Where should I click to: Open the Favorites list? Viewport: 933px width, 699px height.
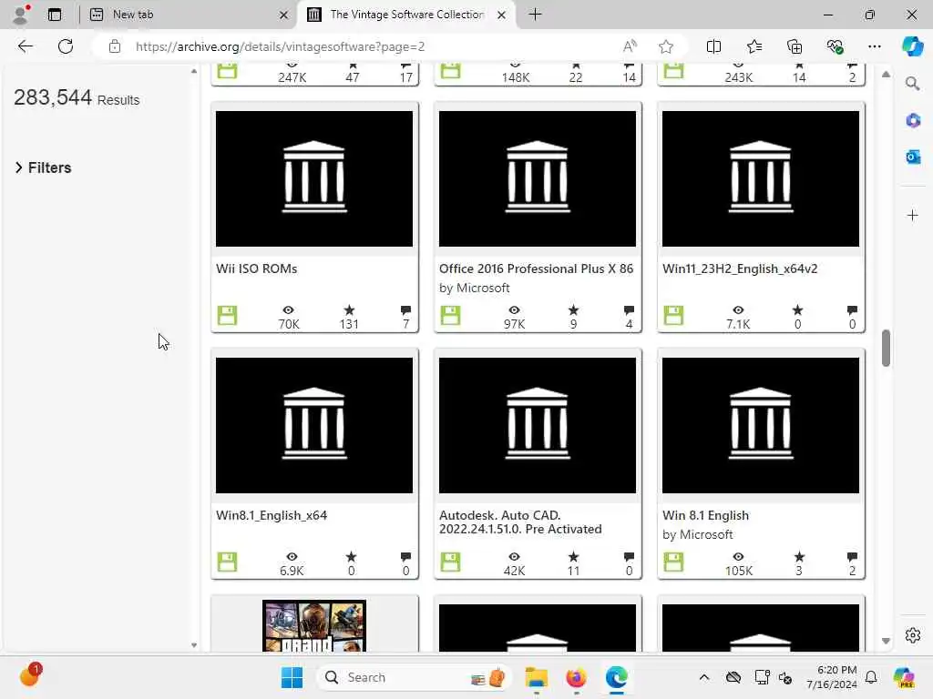click(754, 46)
